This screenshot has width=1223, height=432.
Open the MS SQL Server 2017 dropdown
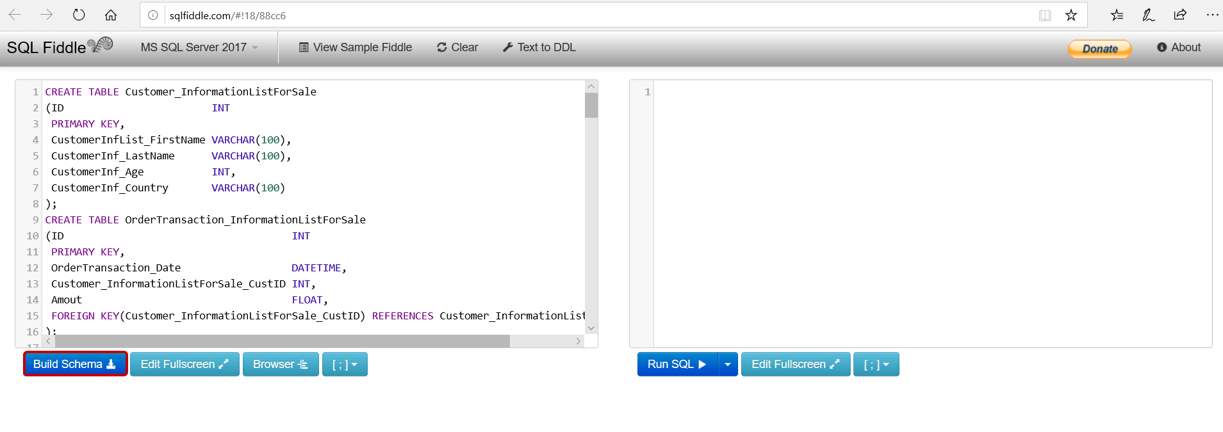click(x=199, y=47)
